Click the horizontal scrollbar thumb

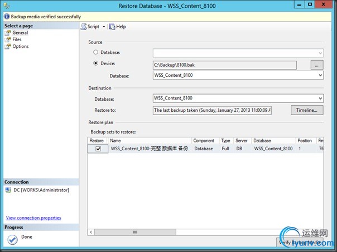click(x=135, y=232)
